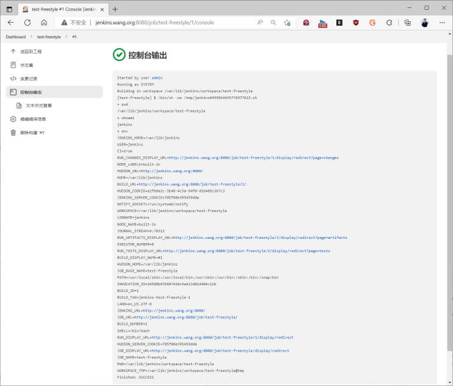Open a new browser tab
The image size is (453, 386).
pyautogui.click(x=115, y=10)
